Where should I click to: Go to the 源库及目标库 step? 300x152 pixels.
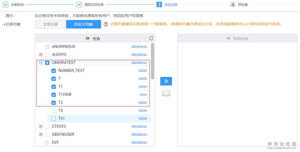pos(94,5)
